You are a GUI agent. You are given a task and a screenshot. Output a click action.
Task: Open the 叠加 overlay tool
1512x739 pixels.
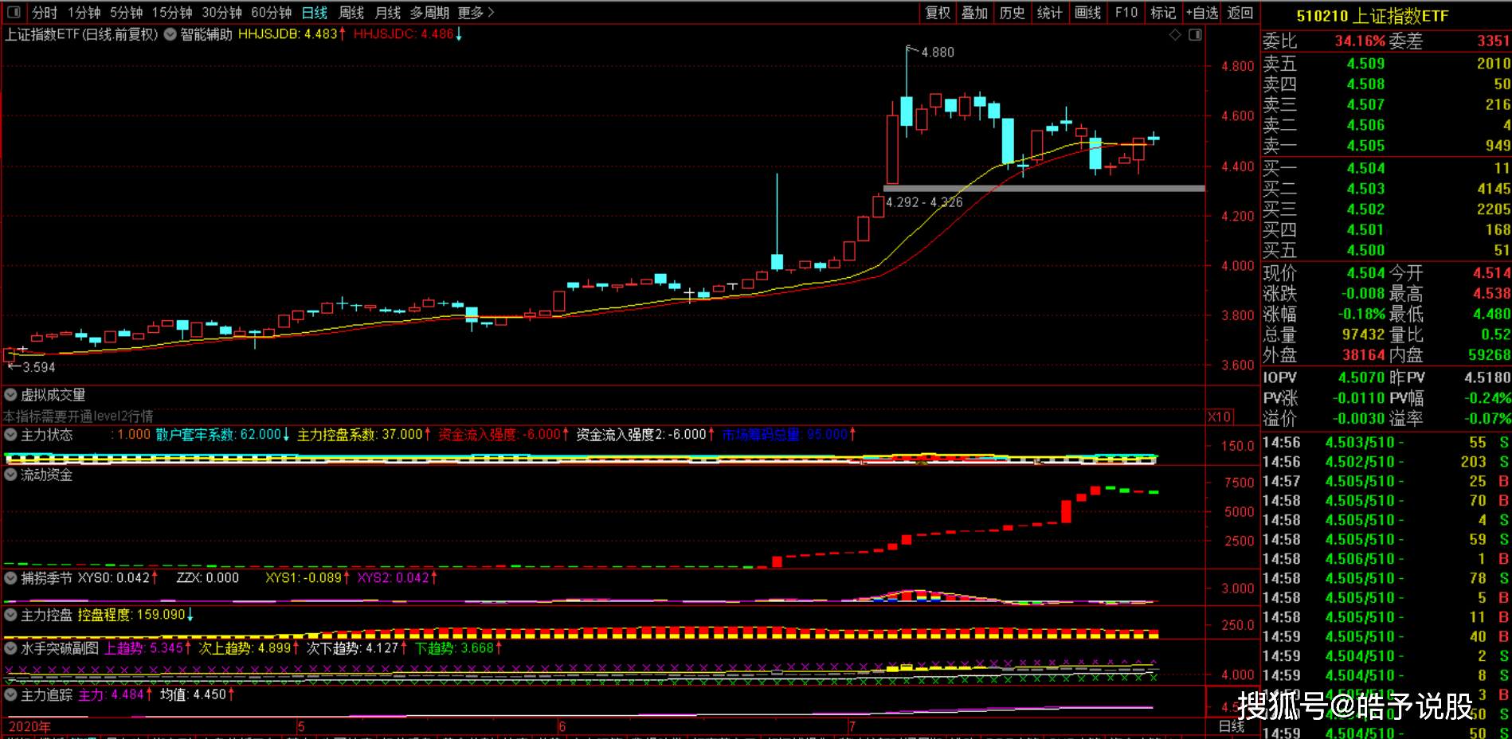point(974,13)
